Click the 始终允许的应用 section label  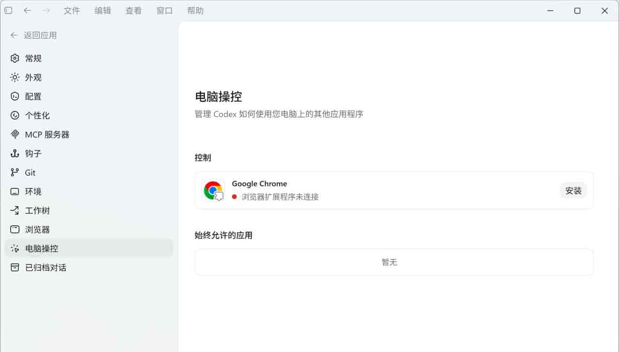point(224,235)
